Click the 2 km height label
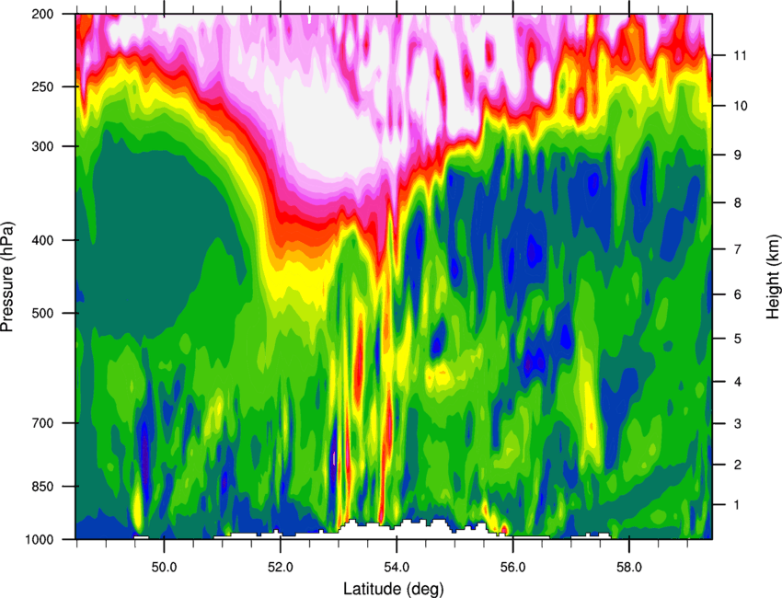The height and width of the screenshot is (598, 782). 738,465
